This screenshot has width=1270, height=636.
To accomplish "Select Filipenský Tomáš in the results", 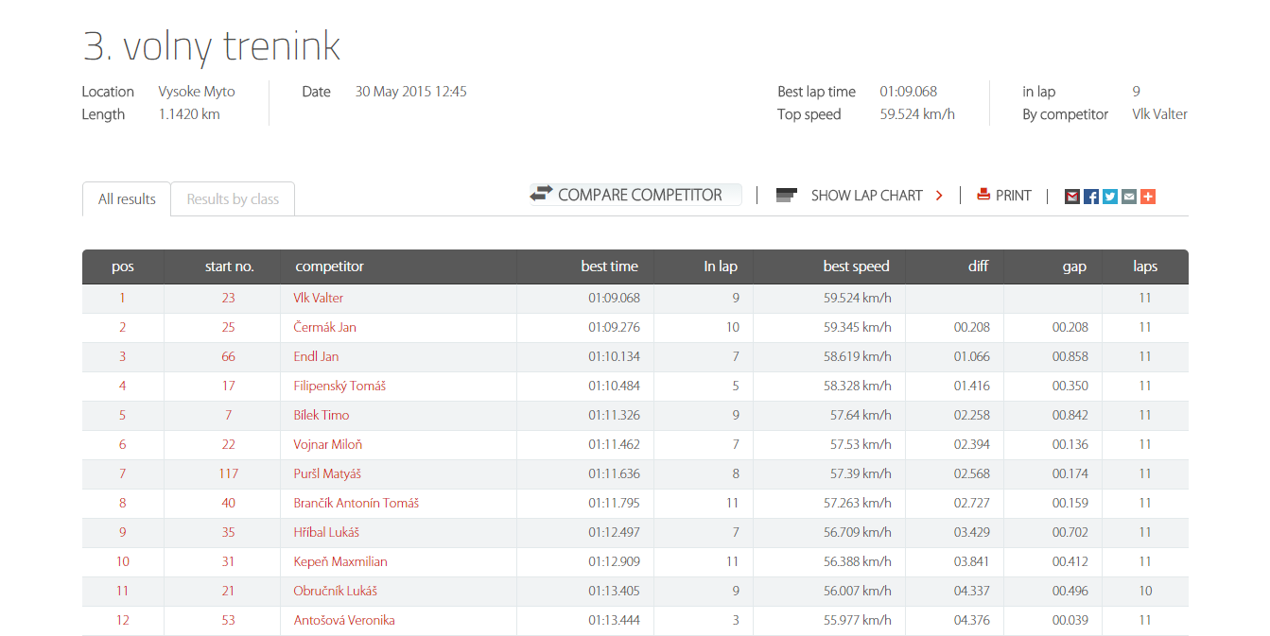I will click(x=339, y=386).
